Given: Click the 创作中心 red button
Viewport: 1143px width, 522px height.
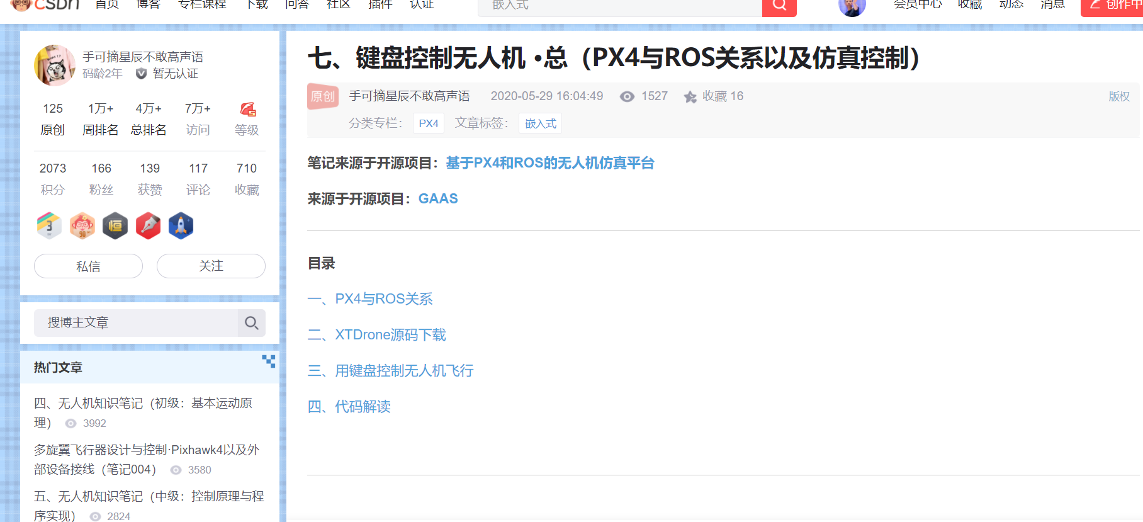Looking at the screenshot, I should (x=1113, y=6).
